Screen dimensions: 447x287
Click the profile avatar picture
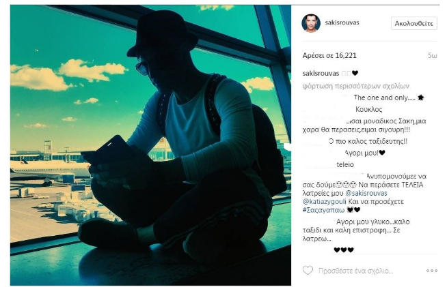tap(311, 22)
